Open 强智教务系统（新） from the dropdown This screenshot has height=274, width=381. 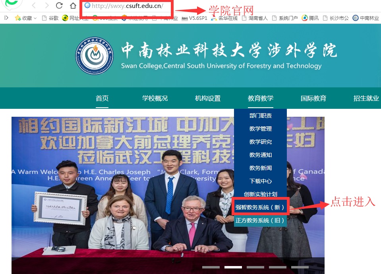click(260, 206)
